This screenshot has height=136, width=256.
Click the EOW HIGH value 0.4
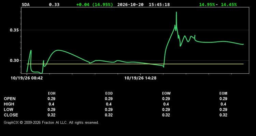pos(166,104)
